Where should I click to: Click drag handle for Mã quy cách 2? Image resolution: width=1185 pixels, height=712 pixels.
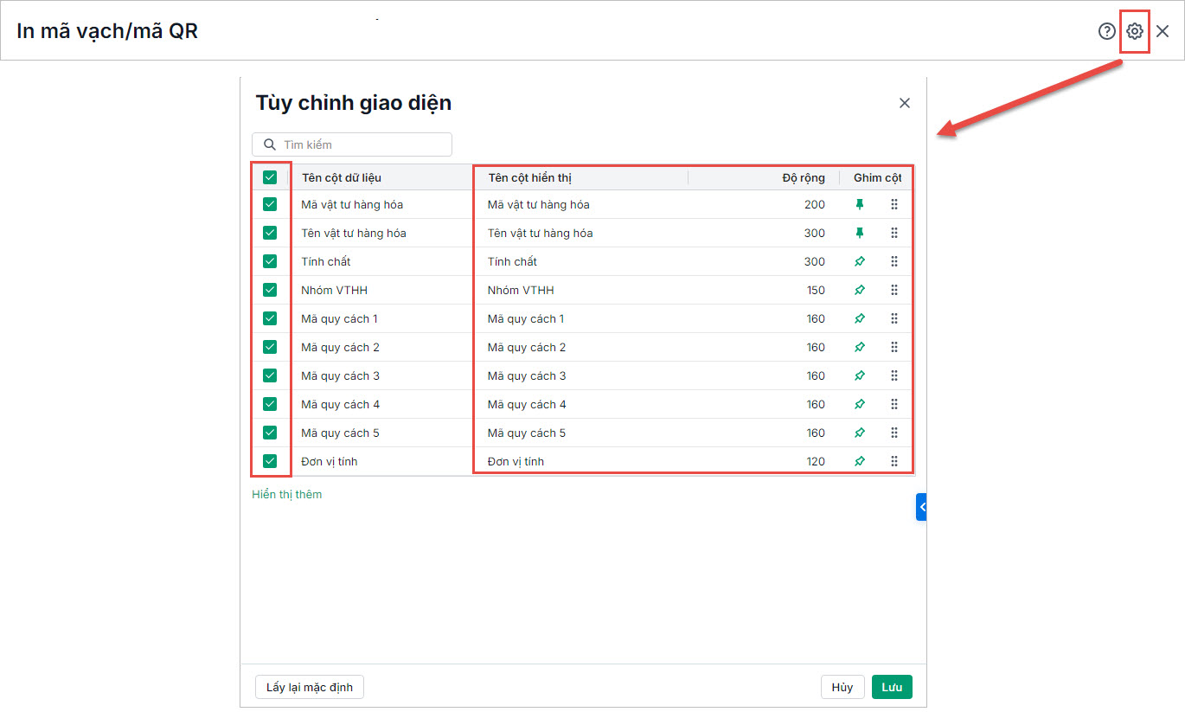(x=894, y=348)
